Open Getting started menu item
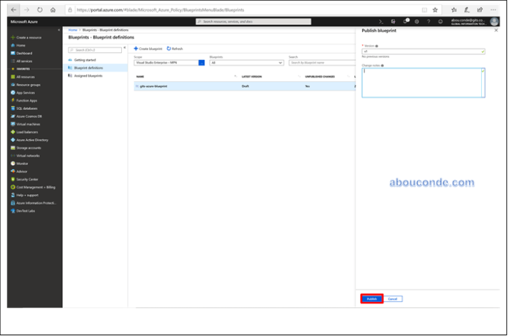Screen dimensions: 509x336 coord(86,60)
